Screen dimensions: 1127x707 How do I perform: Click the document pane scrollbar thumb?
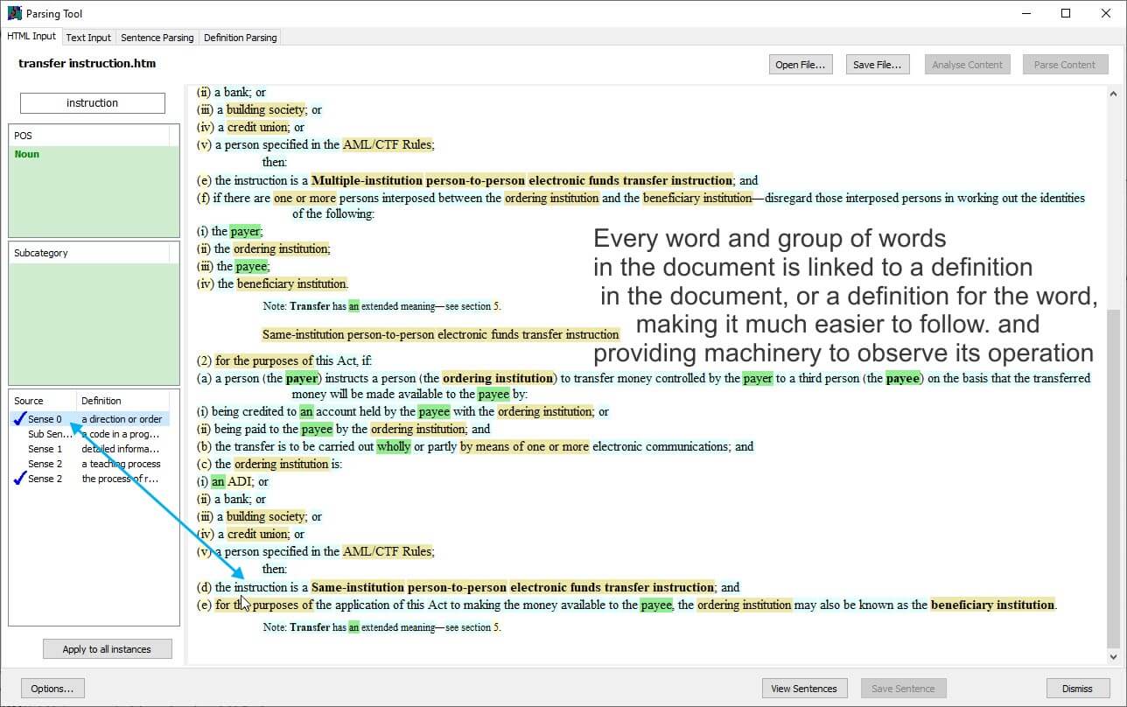pos(1114,478)
